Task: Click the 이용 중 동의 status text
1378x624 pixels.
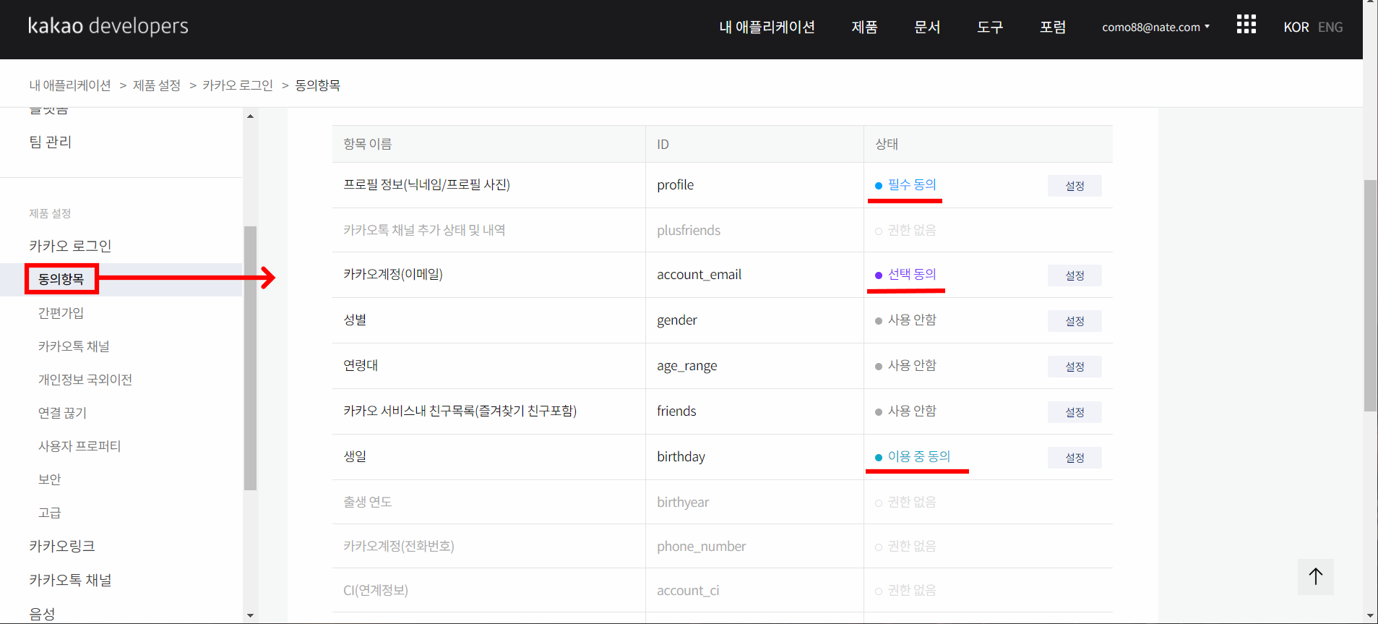Action: (919, 456)
